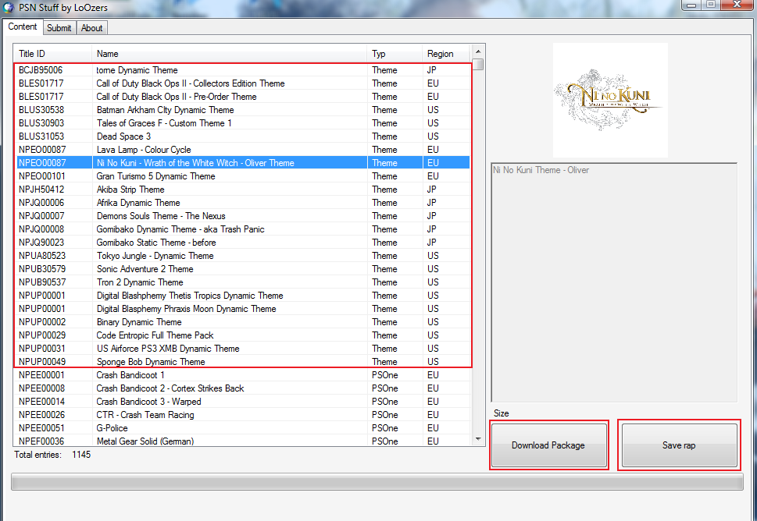This screenshot has height=521, width=757.
Task: Select 'Tales of Graces F - Custom Theme 1'
Action: coord(243,123)
